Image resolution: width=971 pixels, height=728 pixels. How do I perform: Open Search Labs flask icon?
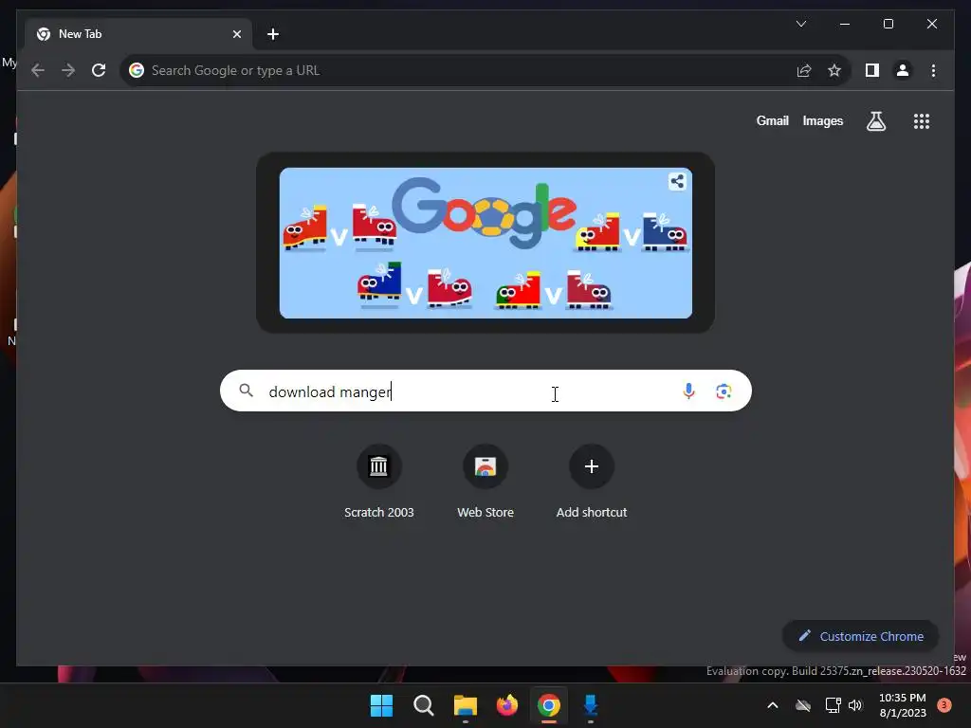875,121
